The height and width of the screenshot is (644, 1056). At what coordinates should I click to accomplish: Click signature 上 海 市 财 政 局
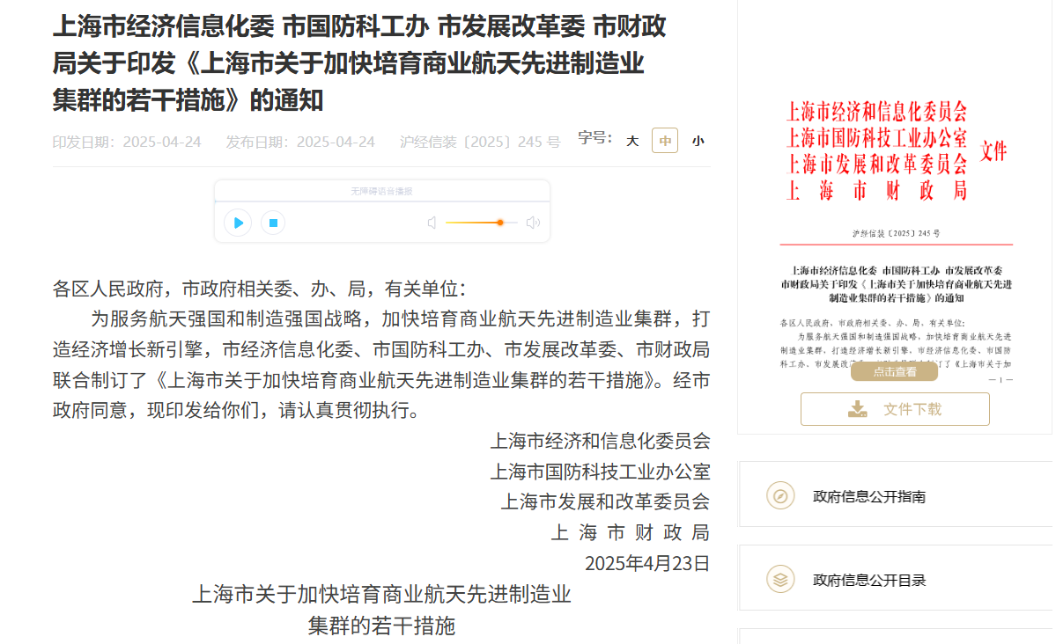pyautogui.click(x=631, y=533)
